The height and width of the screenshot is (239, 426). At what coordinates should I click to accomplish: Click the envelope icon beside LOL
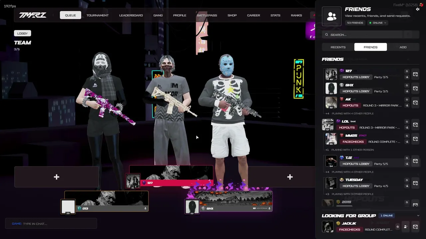(415, 124)
